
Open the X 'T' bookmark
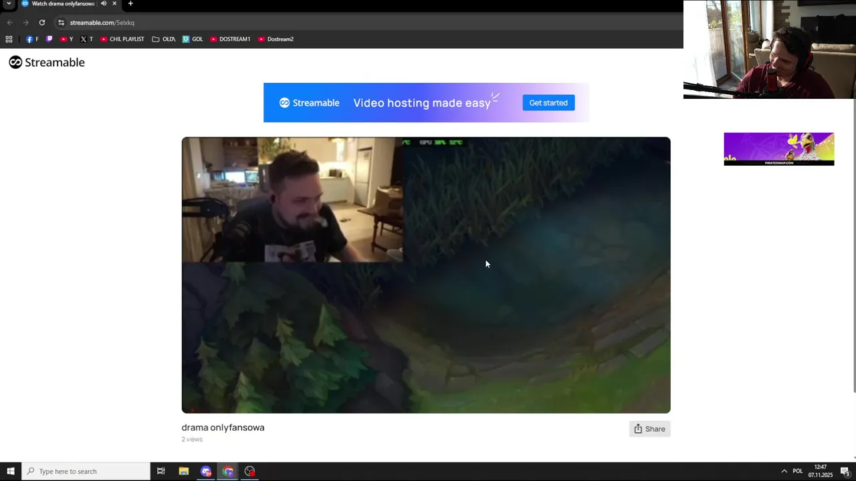point(86,39)
